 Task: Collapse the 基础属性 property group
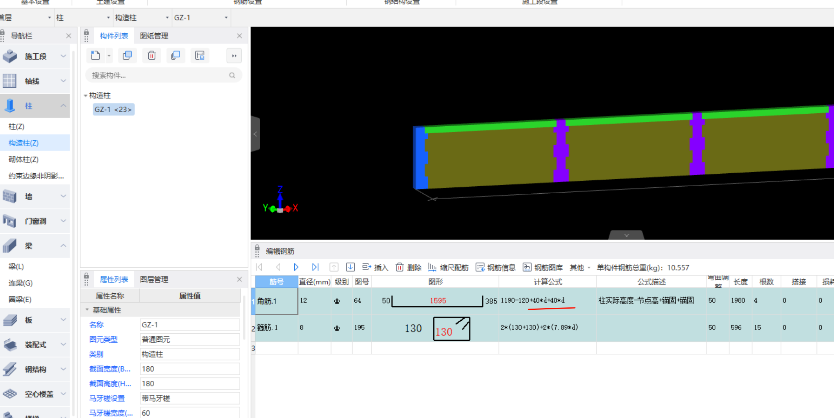[87, 310]
